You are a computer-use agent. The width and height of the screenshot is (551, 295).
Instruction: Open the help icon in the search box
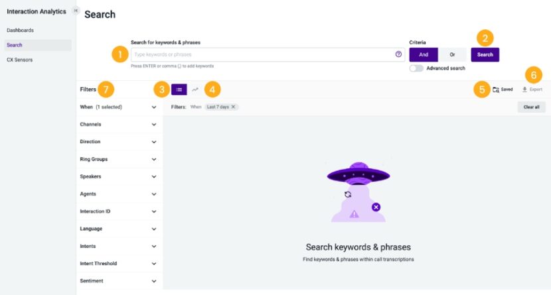(x=398, y=54)
